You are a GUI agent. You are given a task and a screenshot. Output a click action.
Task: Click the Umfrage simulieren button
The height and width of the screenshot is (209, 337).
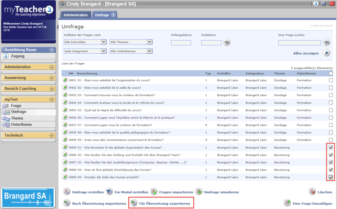(x=217, y=192)
